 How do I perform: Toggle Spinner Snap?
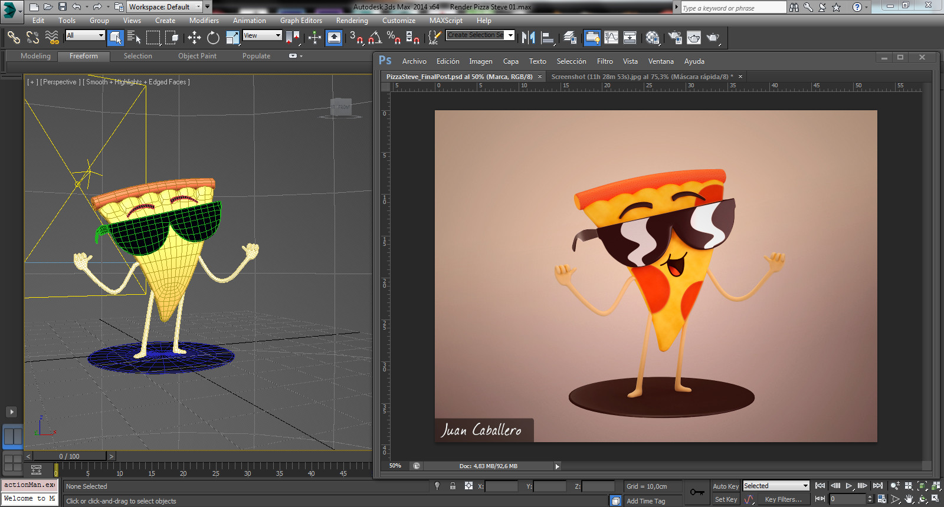(x=413, y=38)
